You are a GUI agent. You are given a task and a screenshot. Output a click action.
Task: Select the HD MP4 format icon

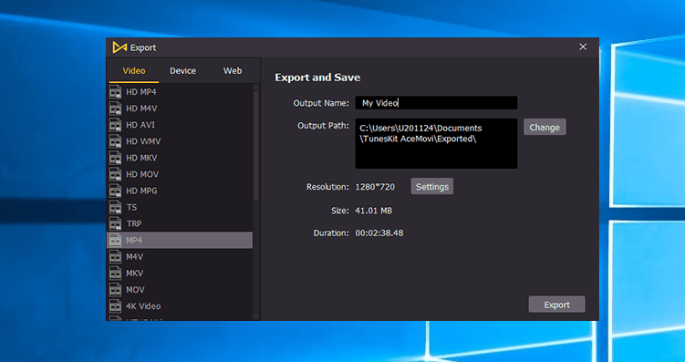tap(115, 92)
